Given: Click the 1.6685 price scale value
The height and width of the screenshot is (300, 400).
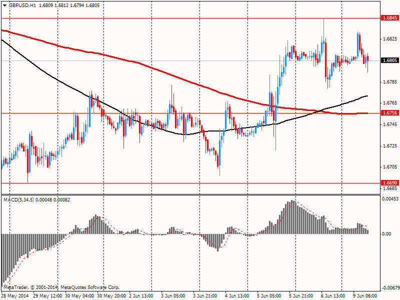Looking at the screenshot, I should (x=390, y=188).
